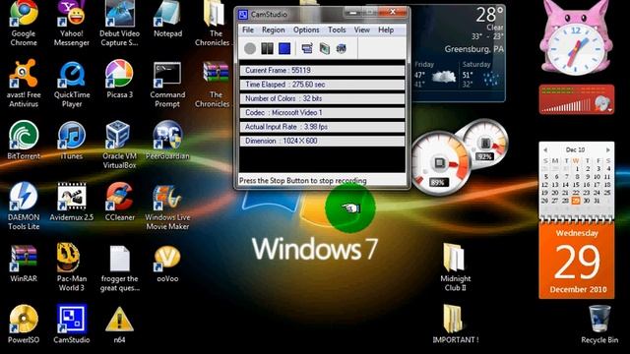Select the 'frogger the great ques...' file
630x354 pixels.
119,267
